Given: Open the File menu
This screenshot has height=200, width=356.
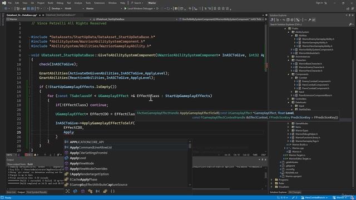Looking at the screenshot, I should tap(9, 3).
